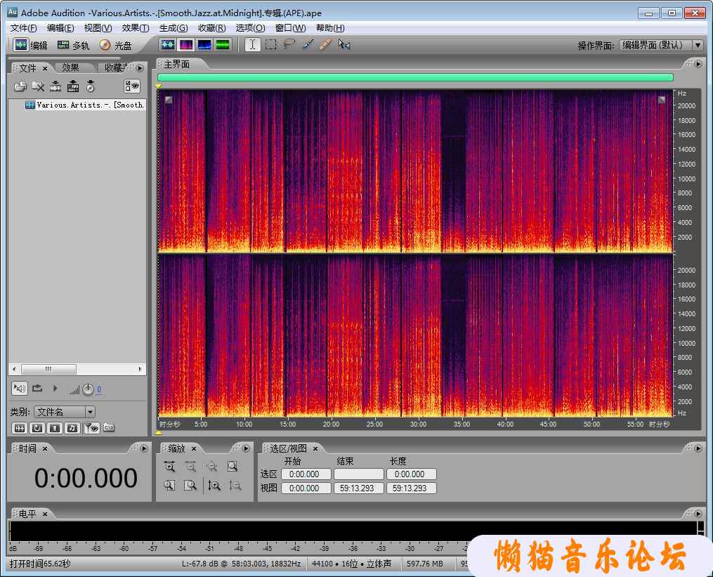Screen dimensions: 713x577
Task: Open the 收藏(R) menu
Action: tap(212, 28)
